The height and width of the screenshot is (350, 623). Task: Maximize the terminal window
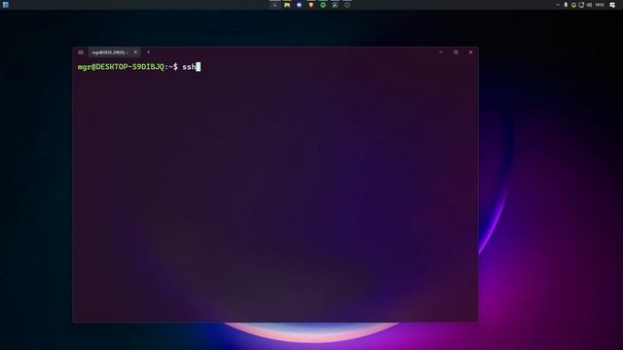pyautogui.click(x=456, y=52)
